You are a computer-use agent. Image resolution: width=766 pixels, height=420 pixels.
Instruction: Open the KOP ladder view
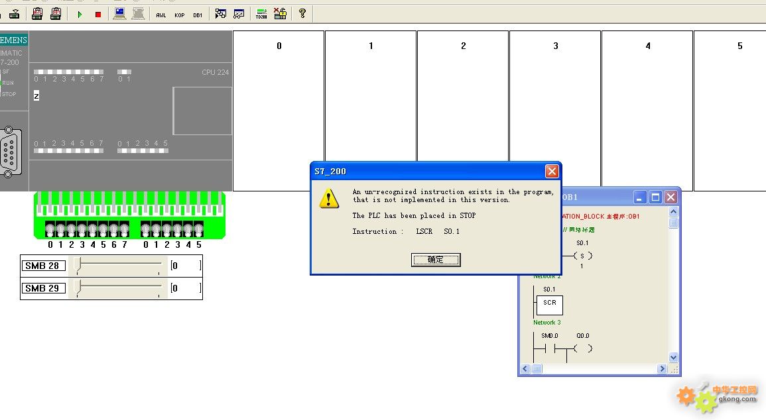point(179,15)
